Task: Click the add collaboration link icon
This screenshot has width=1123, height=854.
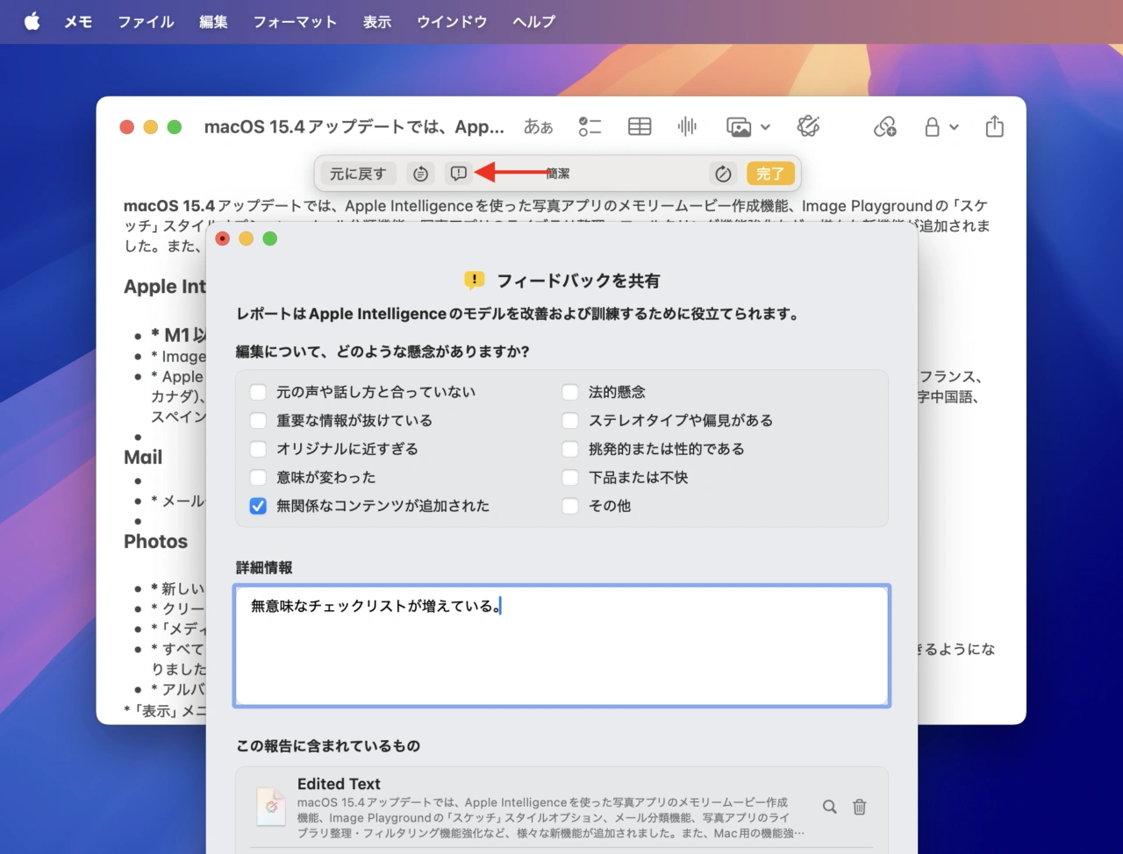Action: pos(884,127)
